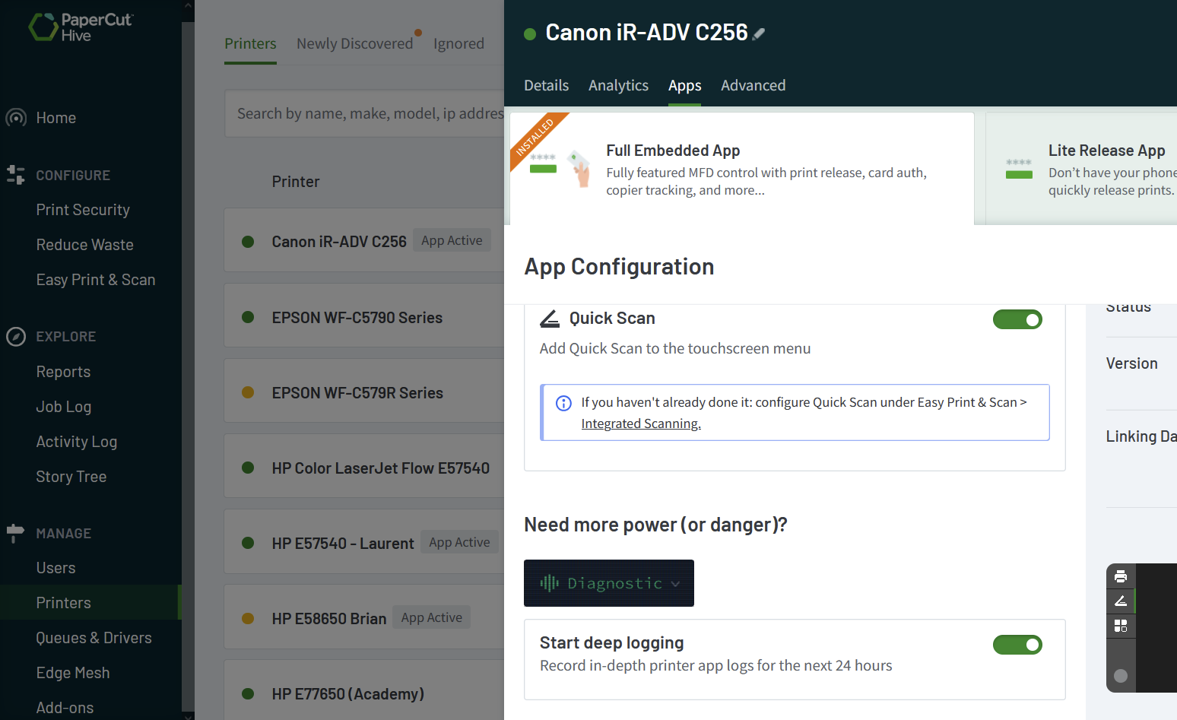Click the Printer column header

[x=296, y=182]
